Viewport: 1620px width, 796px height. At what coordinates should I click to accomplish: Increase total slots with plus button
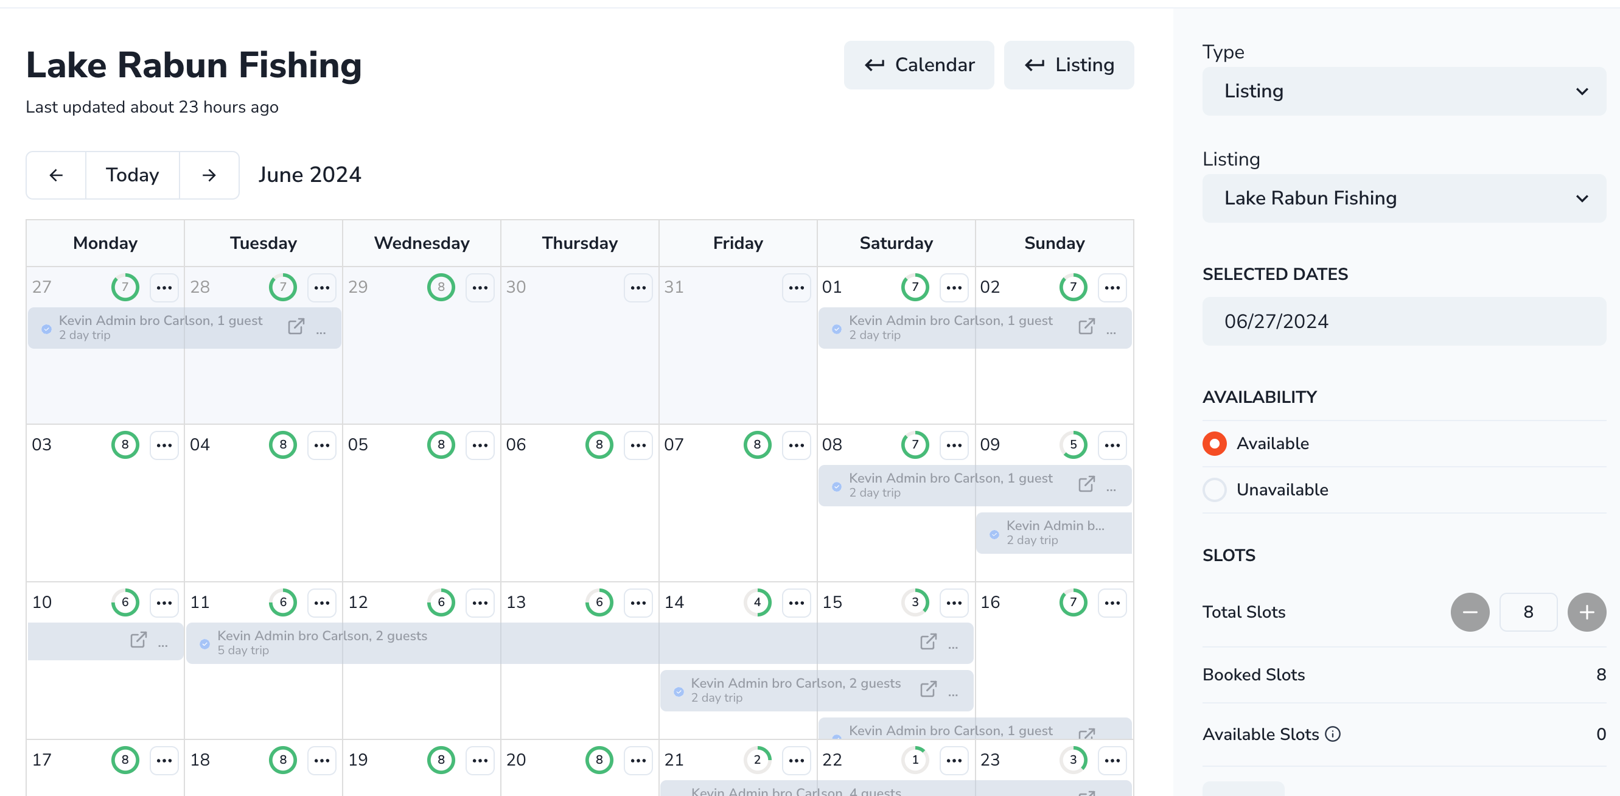coord(1587,612)
